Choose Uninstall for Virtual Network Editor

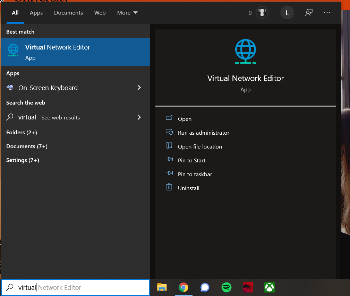click(x=189, y=188)
